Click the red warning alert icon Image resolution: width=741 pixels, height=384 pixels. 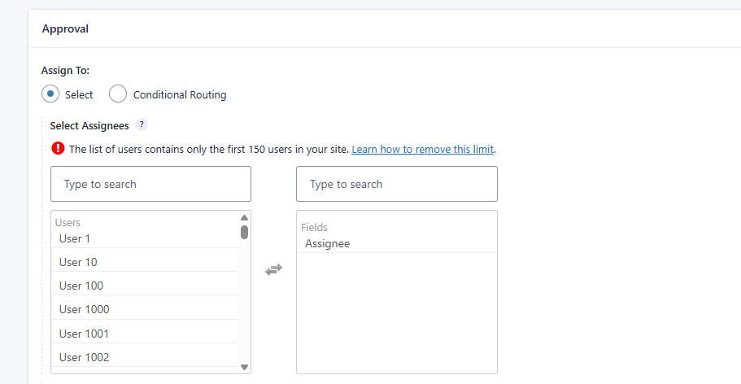click(x=58, y=149)
